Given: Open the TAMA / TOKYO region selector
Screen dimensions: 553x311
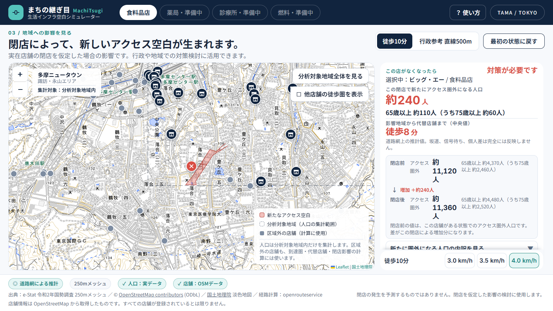Looking at the screenshot, I should 517,12.
